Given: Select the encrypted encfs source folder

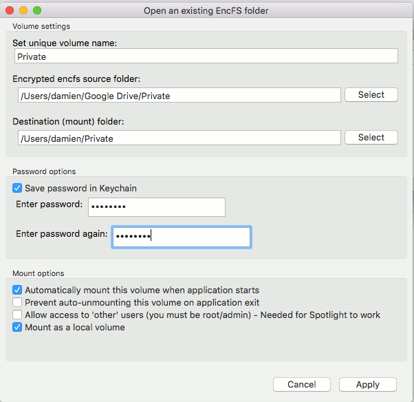Looking at the screenshot, I should coord(371,94).
